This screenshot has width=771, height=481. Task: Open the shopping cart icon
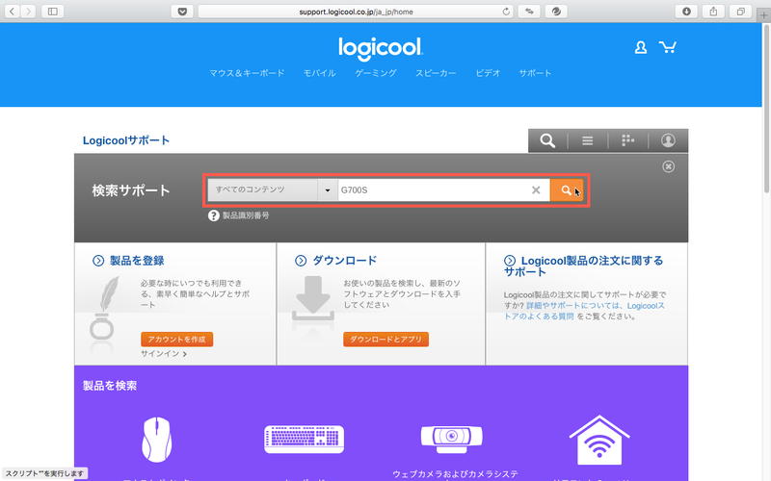coord(668,47)
